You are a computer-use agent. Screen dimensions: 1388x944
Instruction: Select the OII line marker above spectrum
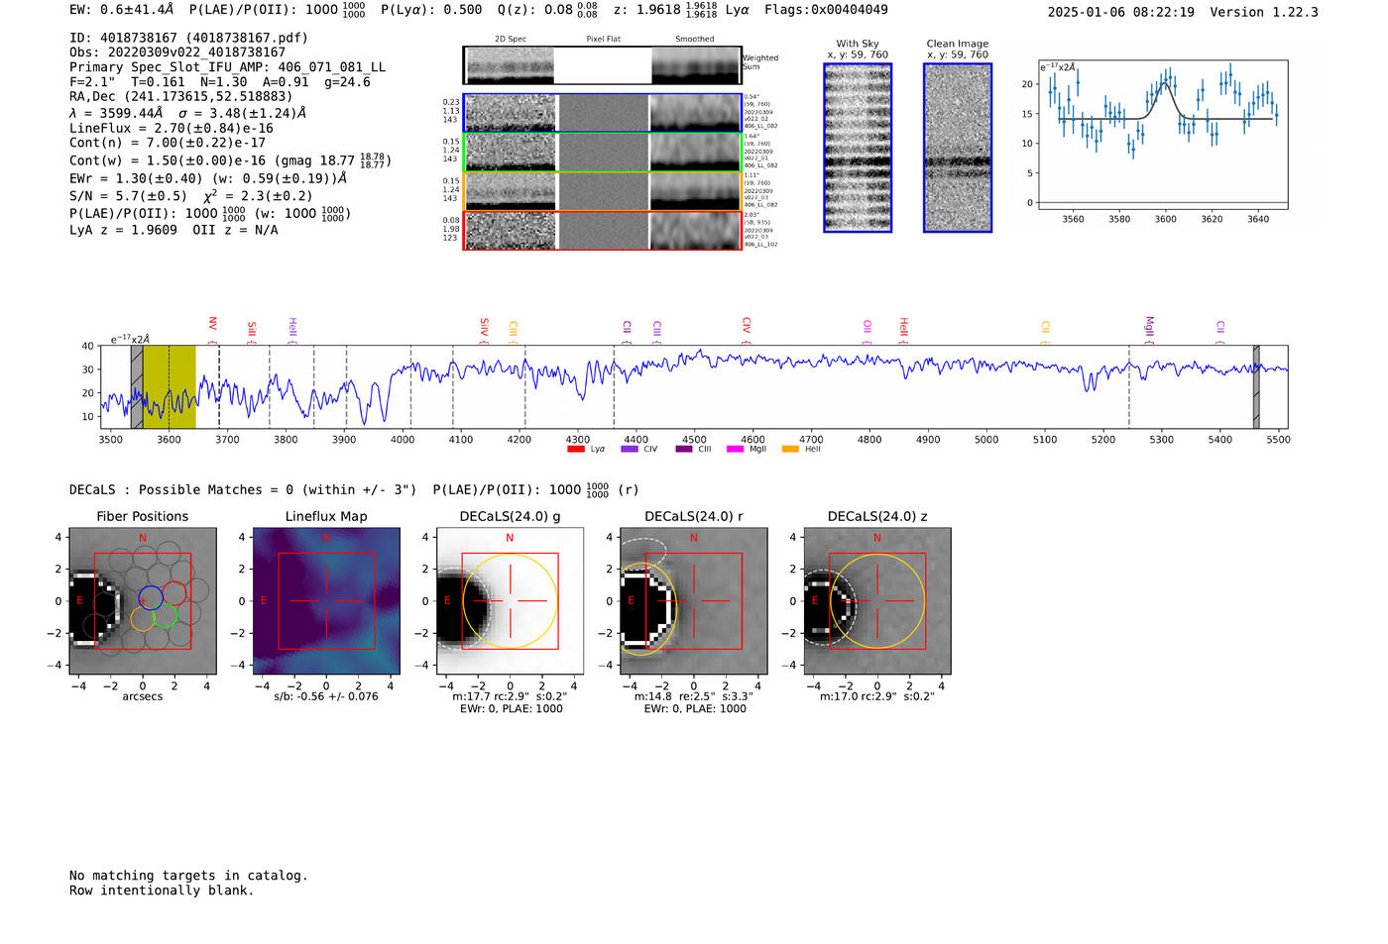tap(867, 327)
